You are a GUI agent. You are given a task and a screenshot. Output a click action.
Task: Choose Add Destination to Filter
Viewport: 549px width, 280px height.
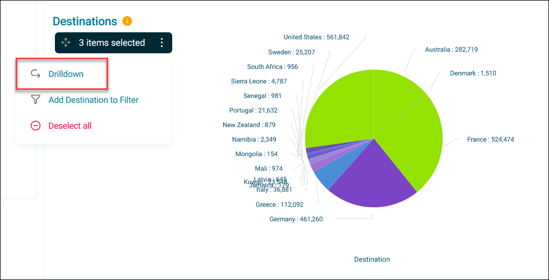(94, 100)
